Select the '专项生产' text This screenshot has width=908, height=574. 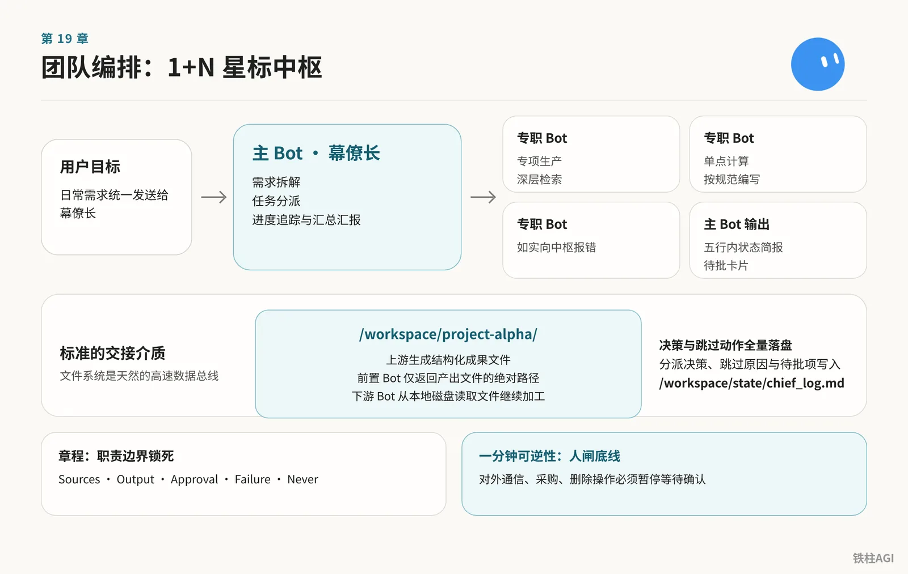(x=539, y=161)
